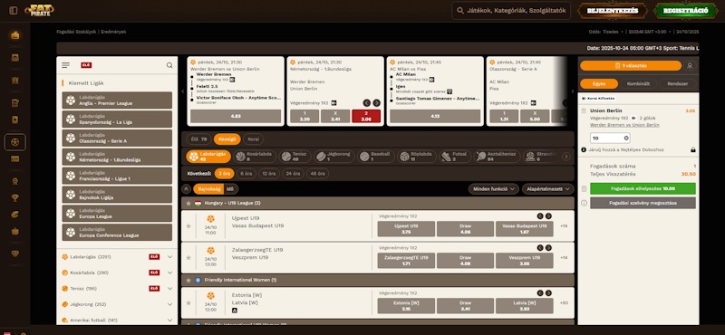
Task: Click the red ÉLŐ live badge in panel header
Action: click(86, 65)
